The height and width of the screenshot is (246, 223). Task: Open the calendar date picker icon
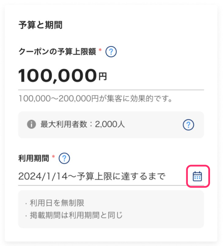pyautogui.click(x=197, y=176)
